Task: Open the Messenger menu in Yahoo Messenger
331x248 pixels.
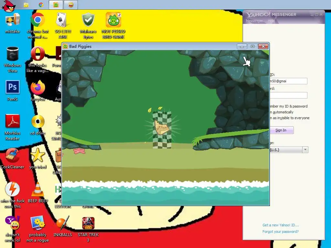Action: click(254, 21)
